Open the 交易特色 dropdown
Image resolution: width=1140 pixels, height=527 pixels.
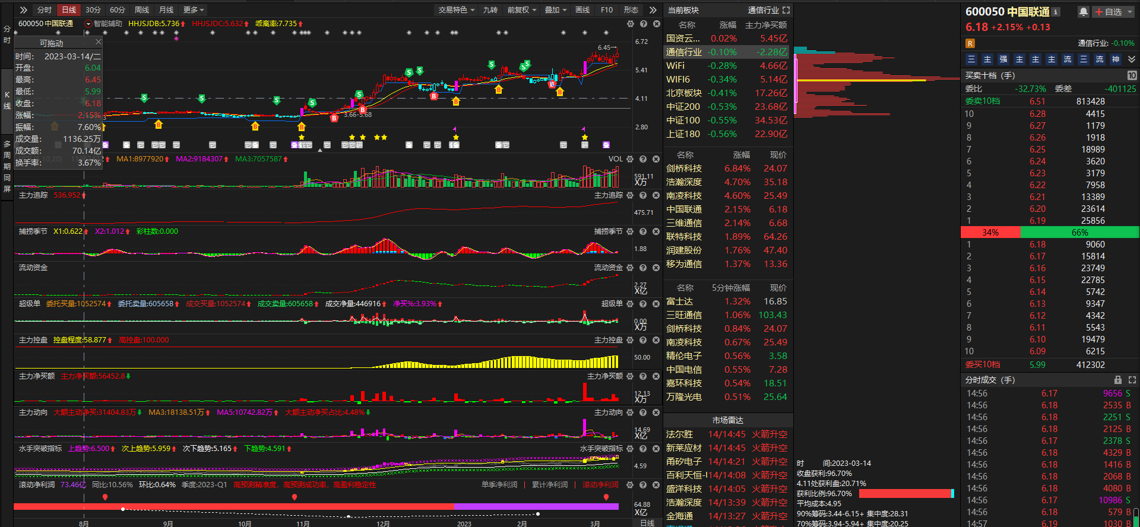tap(457, 10)
